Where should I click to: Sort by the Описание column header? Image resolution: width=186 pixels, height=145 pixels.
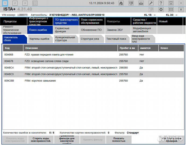click(71, 48)
